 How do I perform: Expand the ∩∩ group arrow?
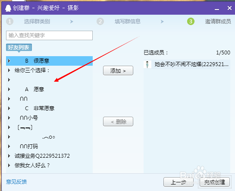pos(9,99)
